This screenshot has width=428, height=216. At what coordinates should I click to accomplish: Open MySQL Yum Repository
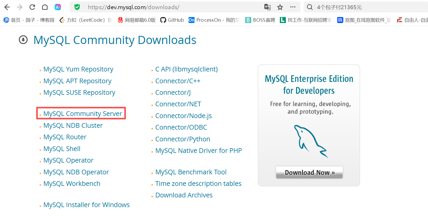click(x=78, y=69)
